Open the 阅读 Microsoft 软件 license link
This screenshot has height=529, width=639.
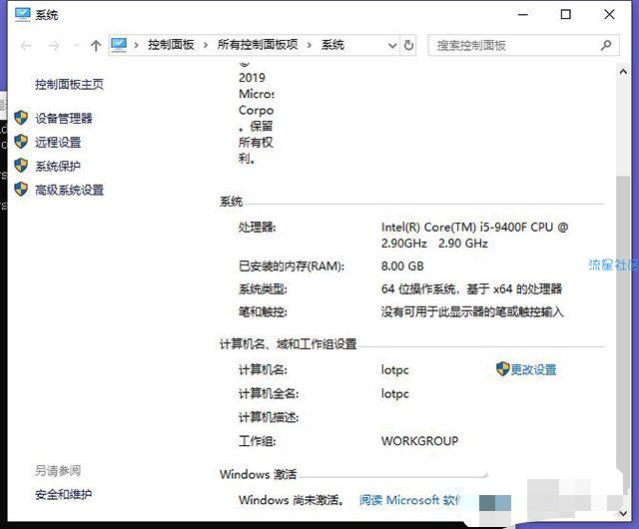410,500
